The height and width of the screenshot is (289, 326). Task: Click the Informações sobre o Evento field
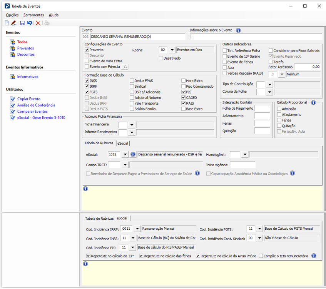256,37
